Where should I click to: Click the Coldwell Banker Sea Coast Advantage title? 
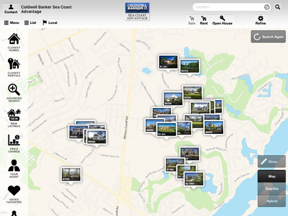tap(46, 9)
